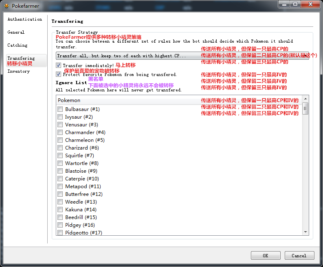The height and width of the screenshot is (267, 323).
Task: Click the Pokemon column header
Action: (x=179, y=100)
